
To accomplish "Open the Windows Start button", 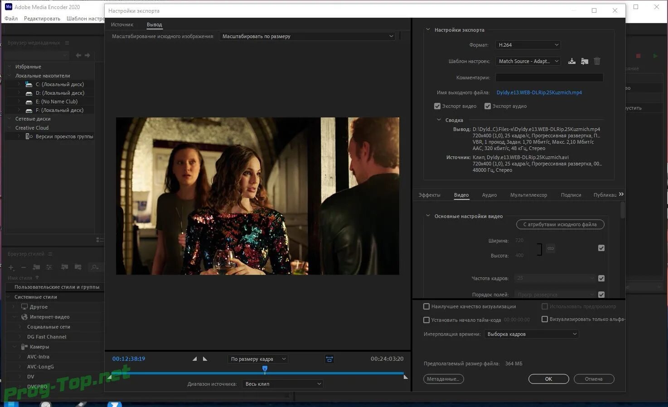I will pyautogui.click(x=11, y=404).
